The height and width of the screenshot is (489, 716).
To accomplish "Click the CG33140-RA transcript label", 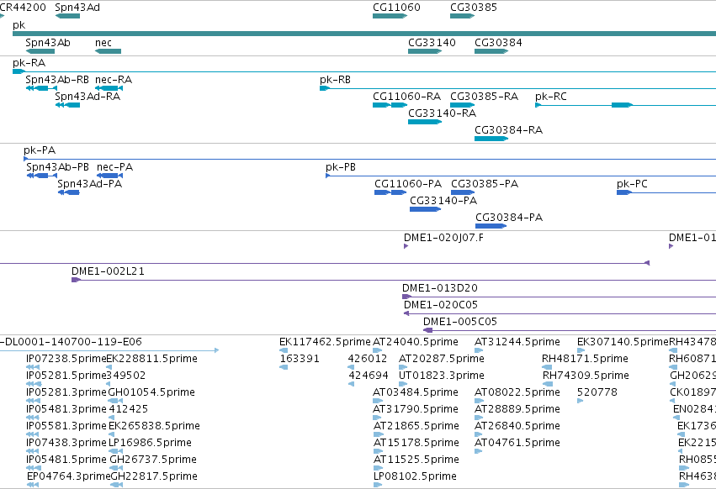I will click(x=442, y=113).
